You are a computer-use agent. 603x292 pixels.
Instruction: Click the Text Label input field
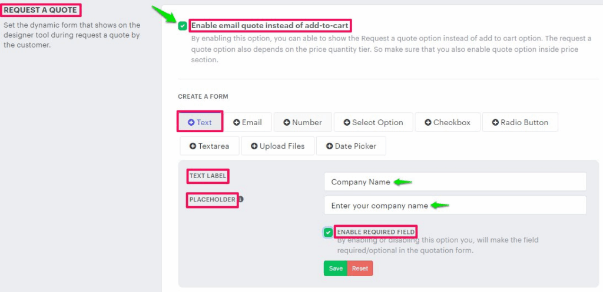pyautogui.click(x=455, y=182)
